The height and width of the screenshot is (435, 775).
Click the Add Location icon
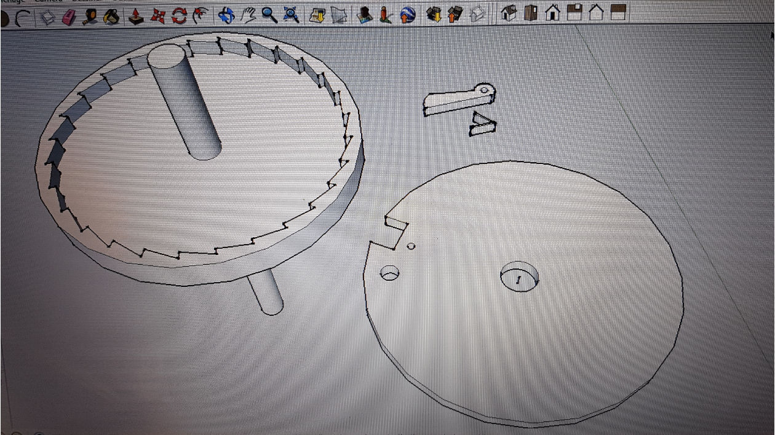pos(317,14)
